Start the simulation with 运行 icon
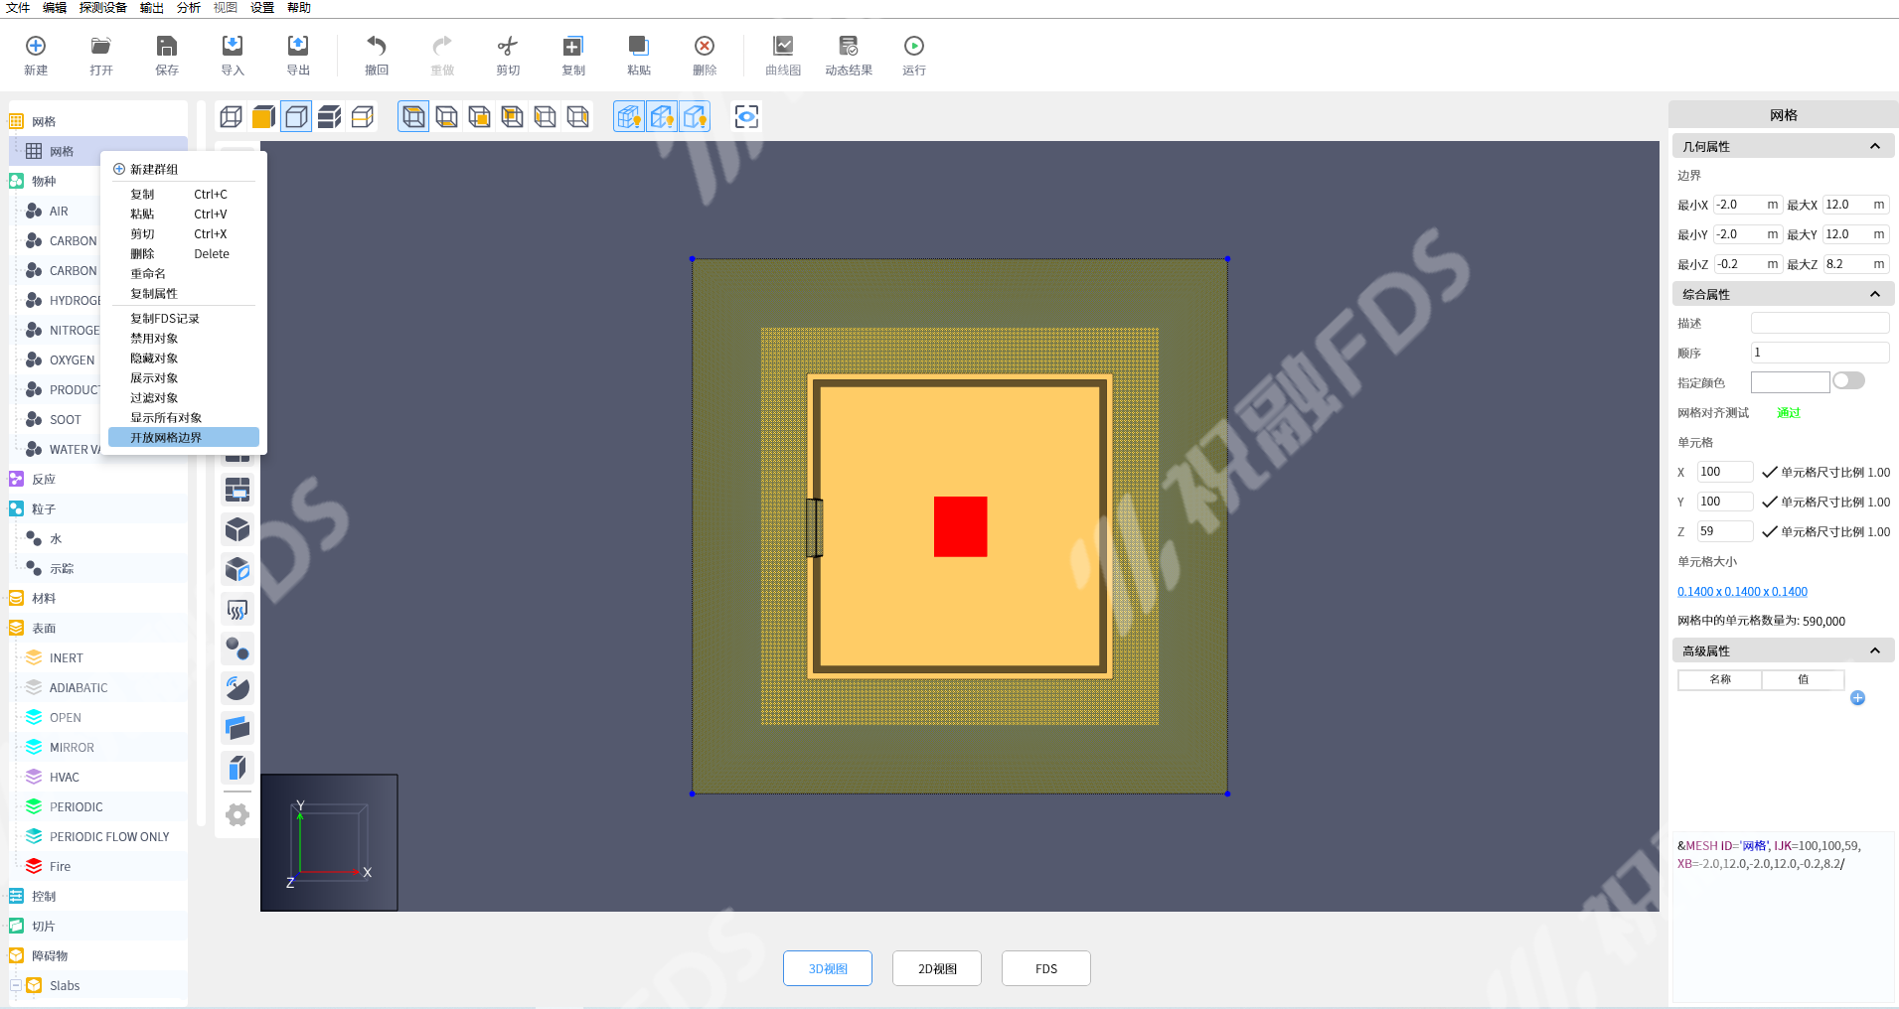 (914, 46)
